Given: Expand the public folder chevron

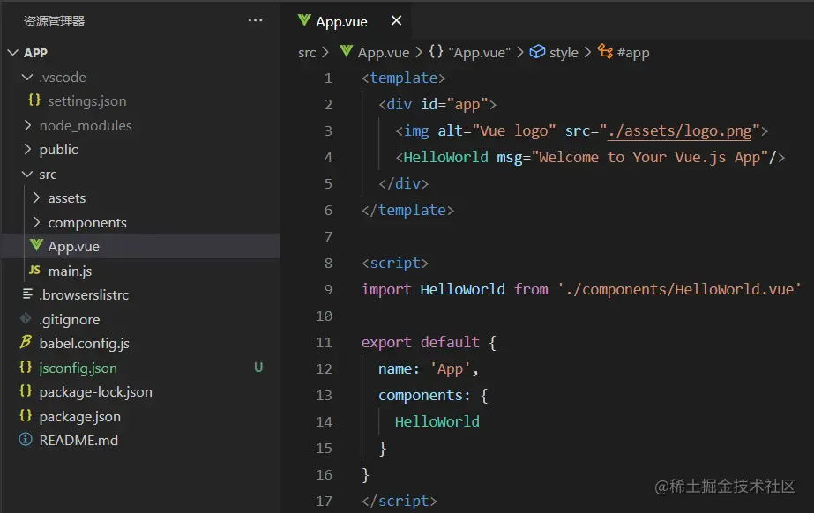Looking at the screenshot, I should (x=27, y=149).
